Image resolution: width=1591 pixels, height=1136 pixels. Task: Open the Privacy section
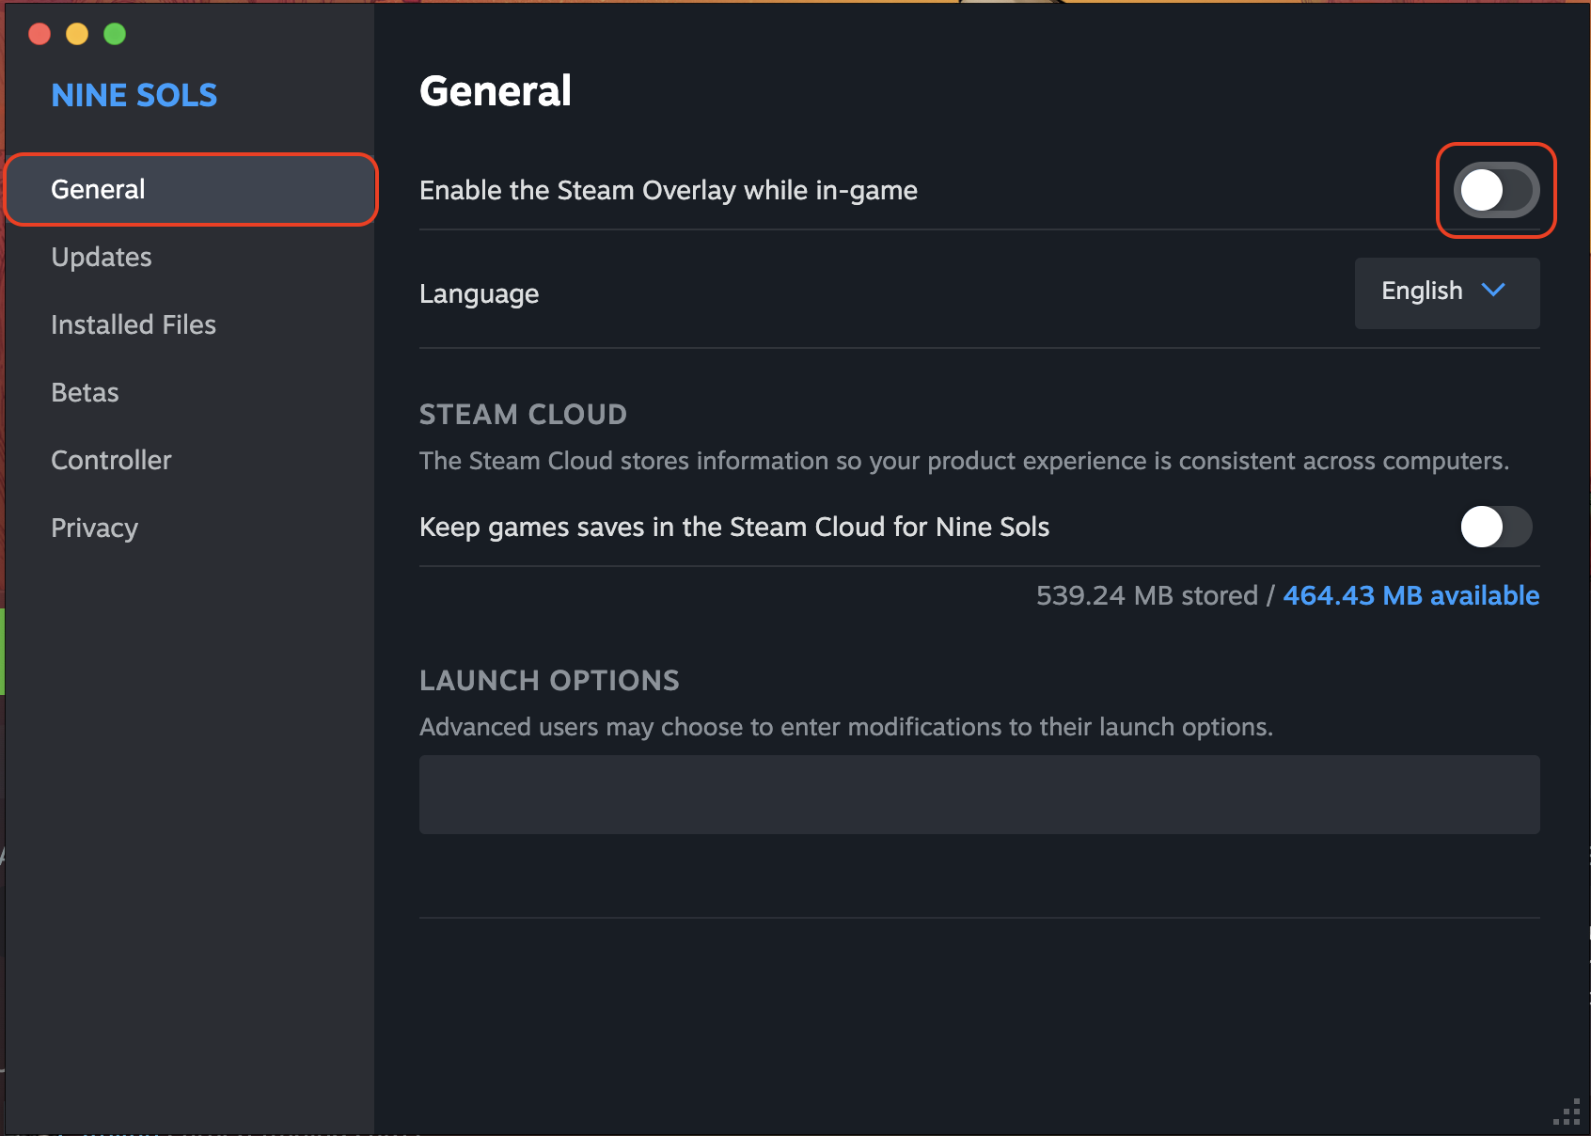(x=94, y=528)
